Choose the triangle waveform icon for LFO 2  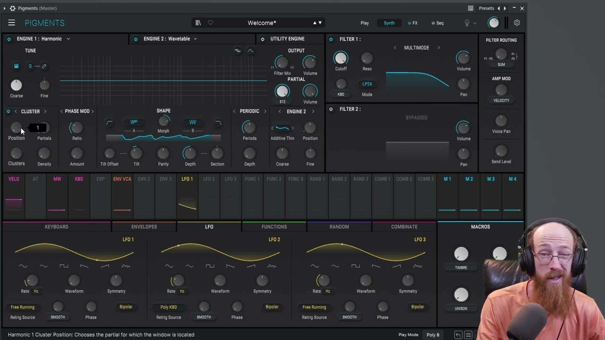(x=190, y=266)
